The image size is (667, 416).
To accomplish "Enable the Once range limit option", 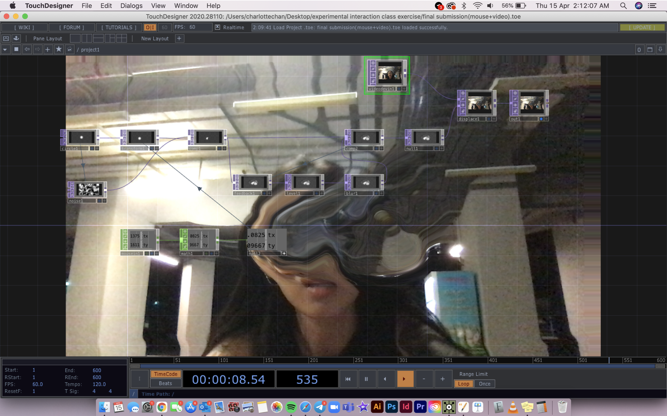I will point(484,384).
